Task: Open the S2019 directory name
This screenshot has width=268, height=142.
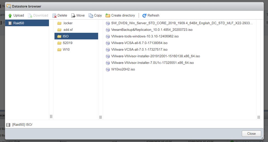Action: click(x=68, y=43)
